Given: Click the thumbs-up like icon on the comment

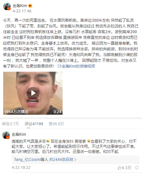Looking at the screenshot, I should click(x=119, y=168).
